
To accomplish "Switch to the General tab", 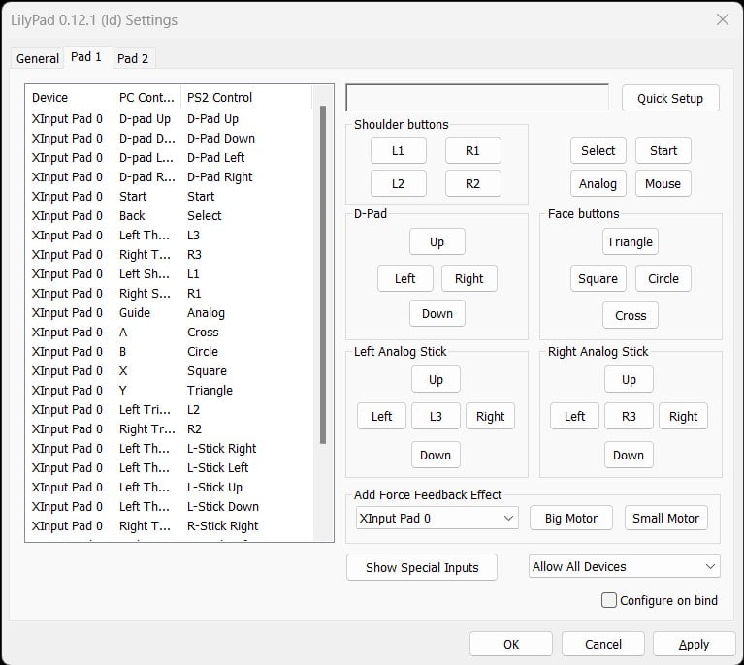I will click(x=38, y=58).
